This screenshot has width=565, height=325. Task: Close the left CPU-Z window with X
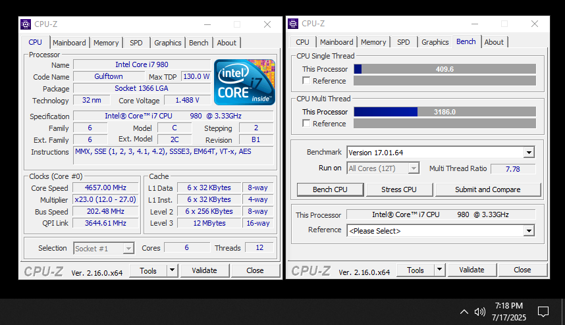267,24
